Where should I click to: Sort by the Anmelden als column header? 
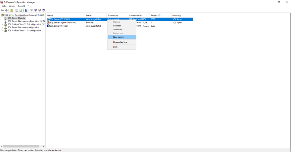point(139,16)
